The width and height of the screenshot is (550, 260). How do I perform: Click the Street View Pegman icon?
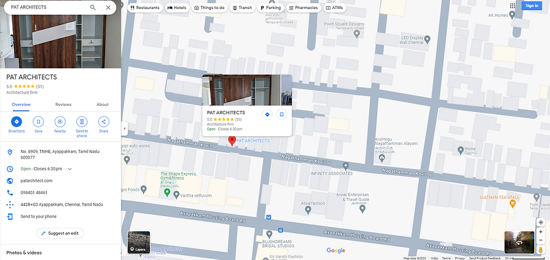pos(540,250)
